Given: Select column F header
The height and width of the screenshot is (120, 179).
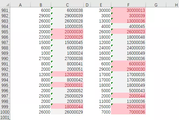Looking at the screenshot, I should click(x=128, y=5).
